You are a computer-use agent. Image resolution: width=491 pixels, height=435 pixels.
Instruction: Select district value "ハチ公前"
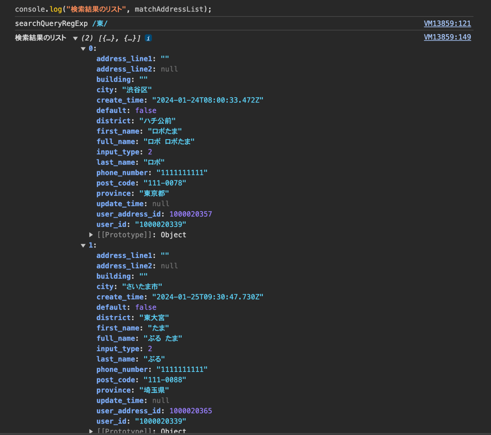pos(157,121)
